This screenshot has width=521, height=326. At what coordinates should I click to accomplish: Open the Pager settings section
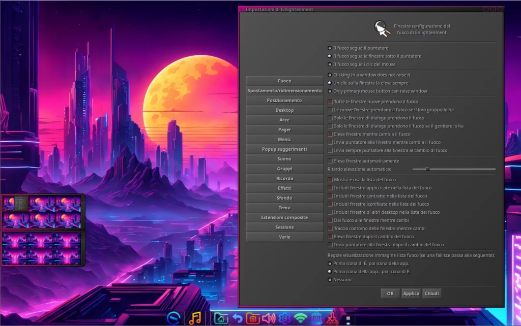(284, 130)
